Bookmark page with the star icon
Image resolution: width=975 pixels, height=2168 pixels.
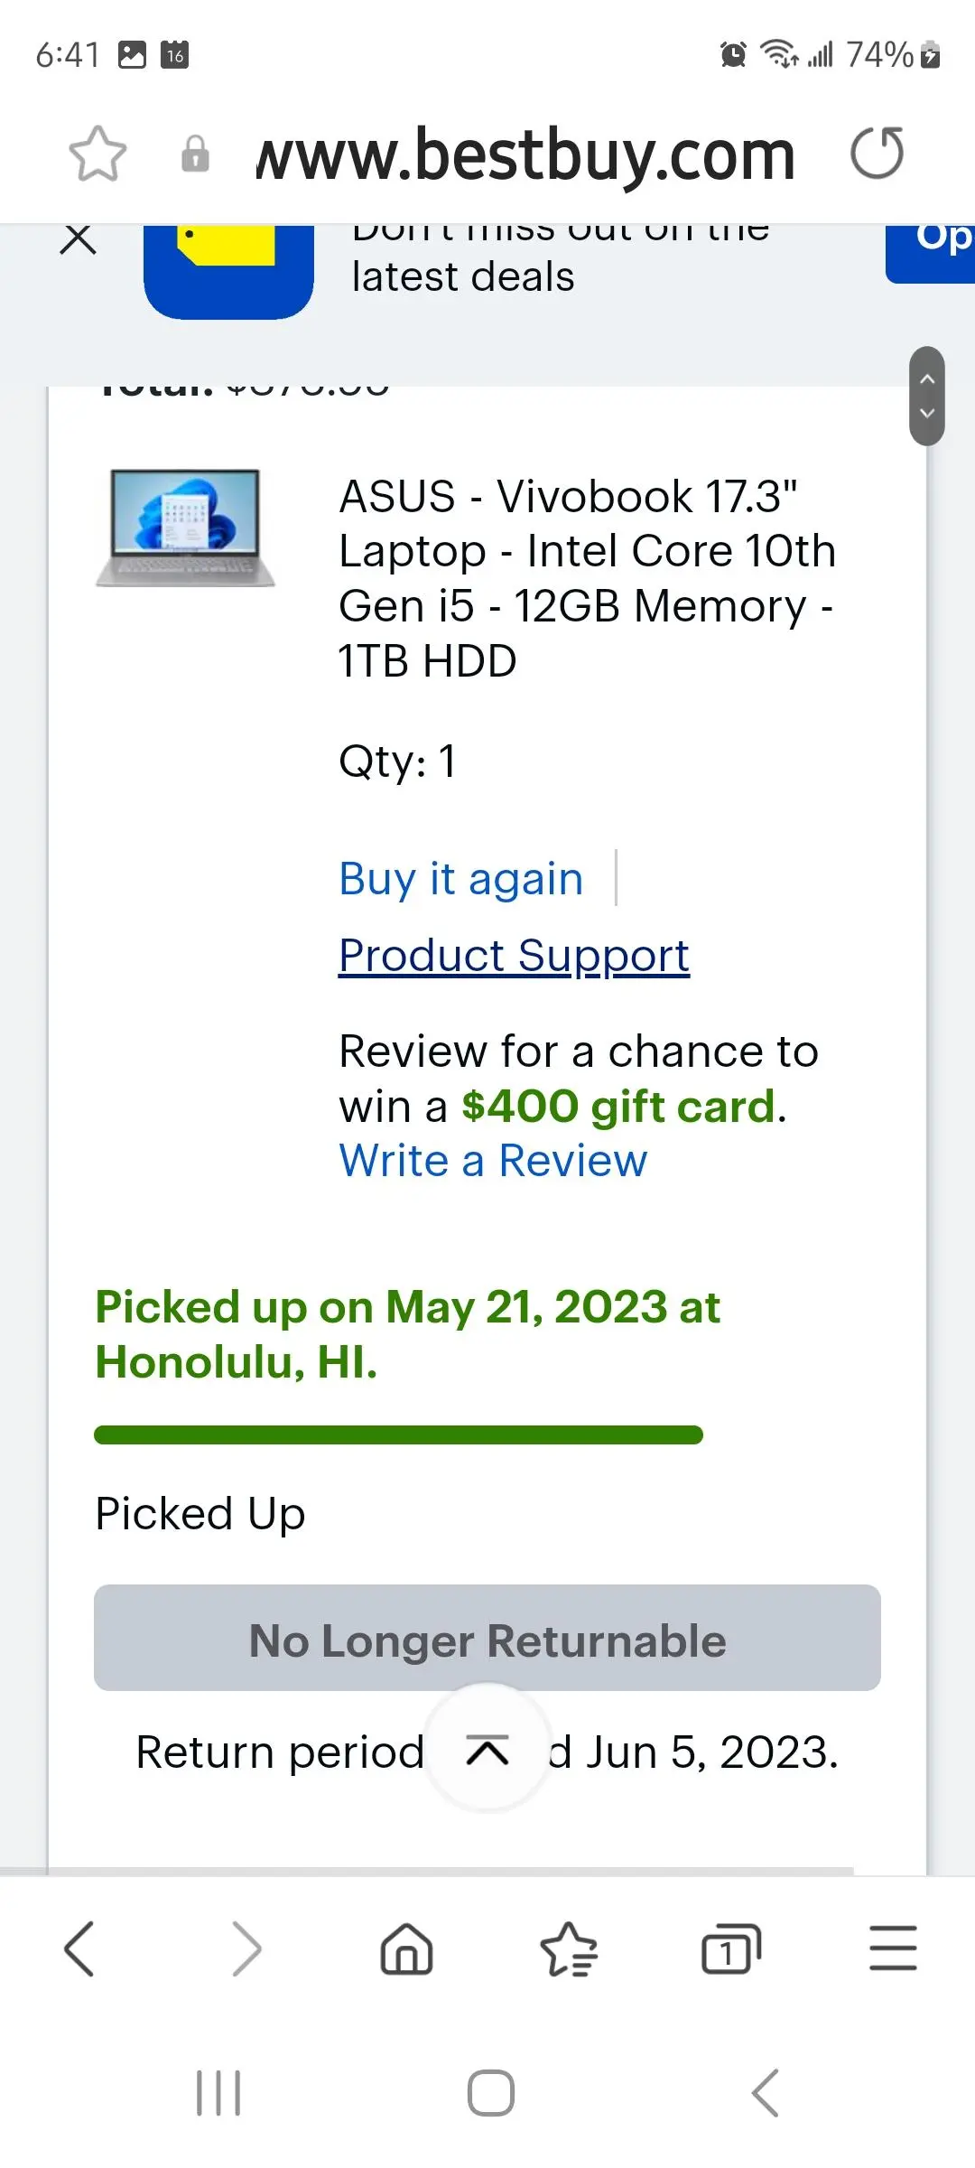pos(97,154)
